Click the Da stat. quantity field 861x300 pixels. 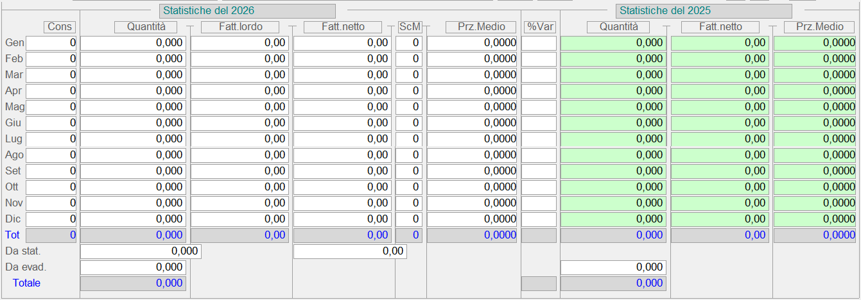click(x=141, y=251)
